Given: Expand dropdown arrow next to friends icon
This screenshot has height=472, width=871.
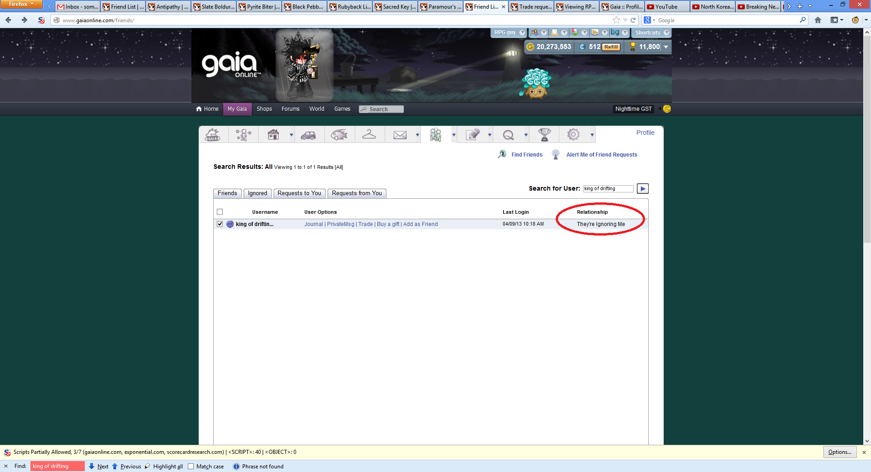Looking at the screenshot, I should pyautogui.click(x=454, y=135).
